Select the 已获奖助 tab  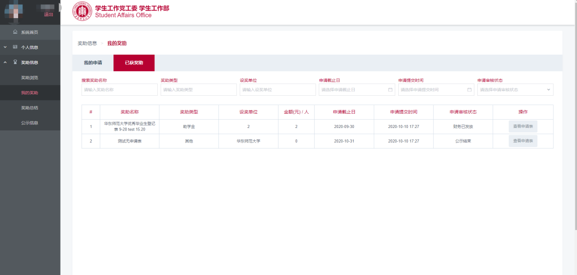134,63
